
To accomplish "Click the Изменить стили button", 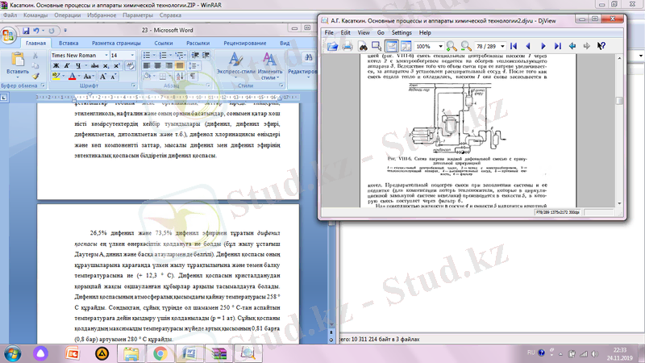I will click(271, 63).
